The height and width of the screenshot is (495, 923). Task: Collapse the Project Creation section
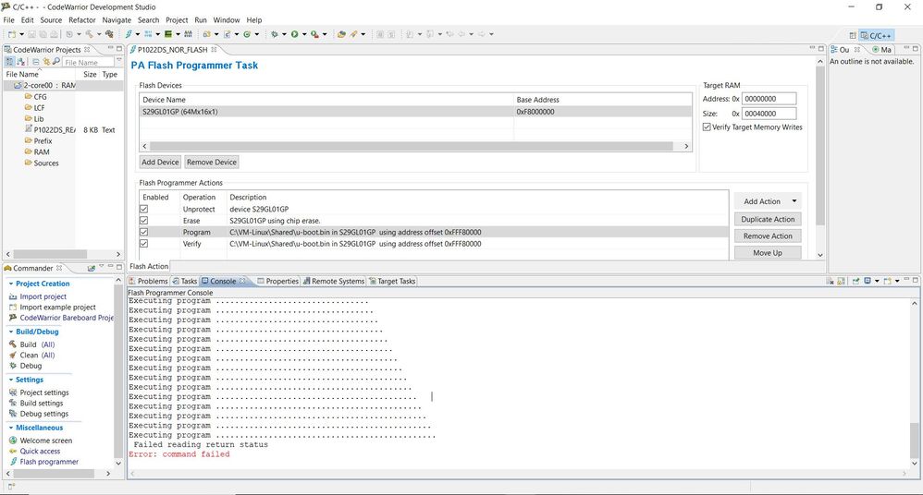[10, 284]
